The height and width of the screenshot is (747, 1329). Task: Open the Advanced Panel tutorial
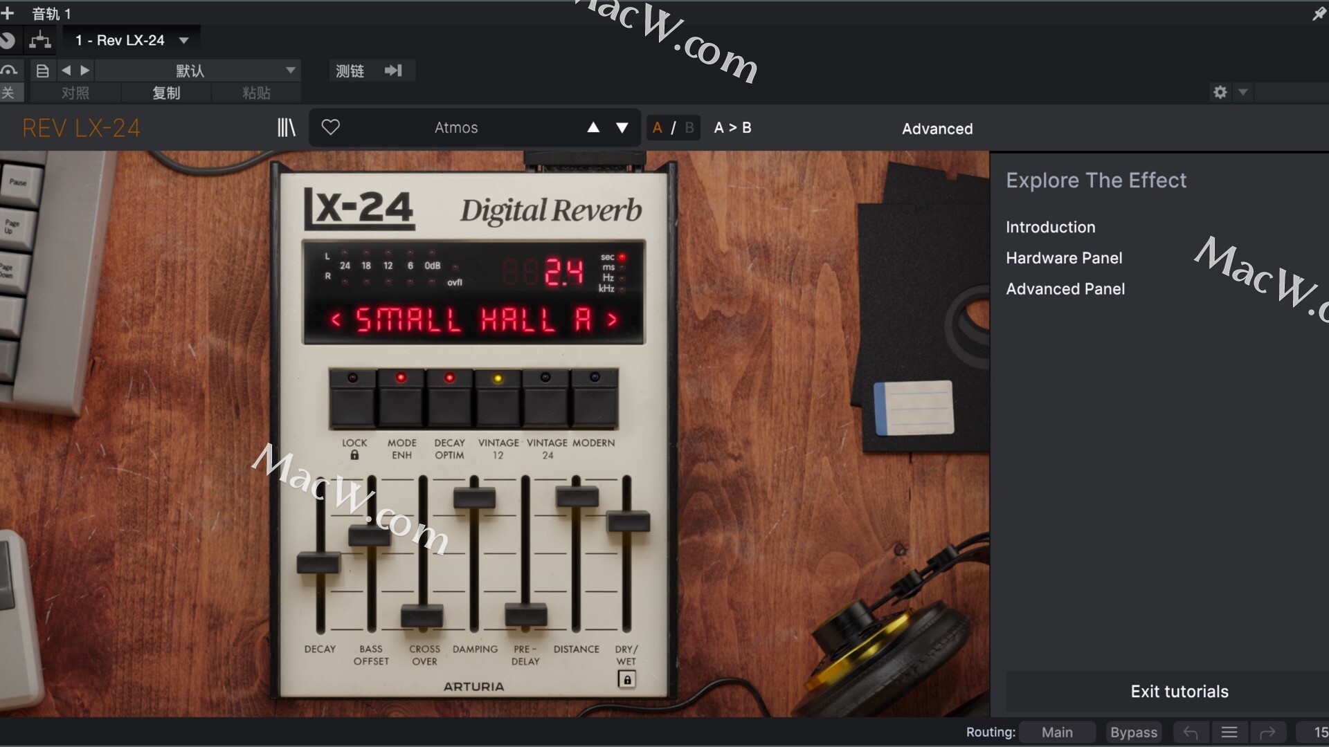pyautogui.click(x=1065, y=289)
